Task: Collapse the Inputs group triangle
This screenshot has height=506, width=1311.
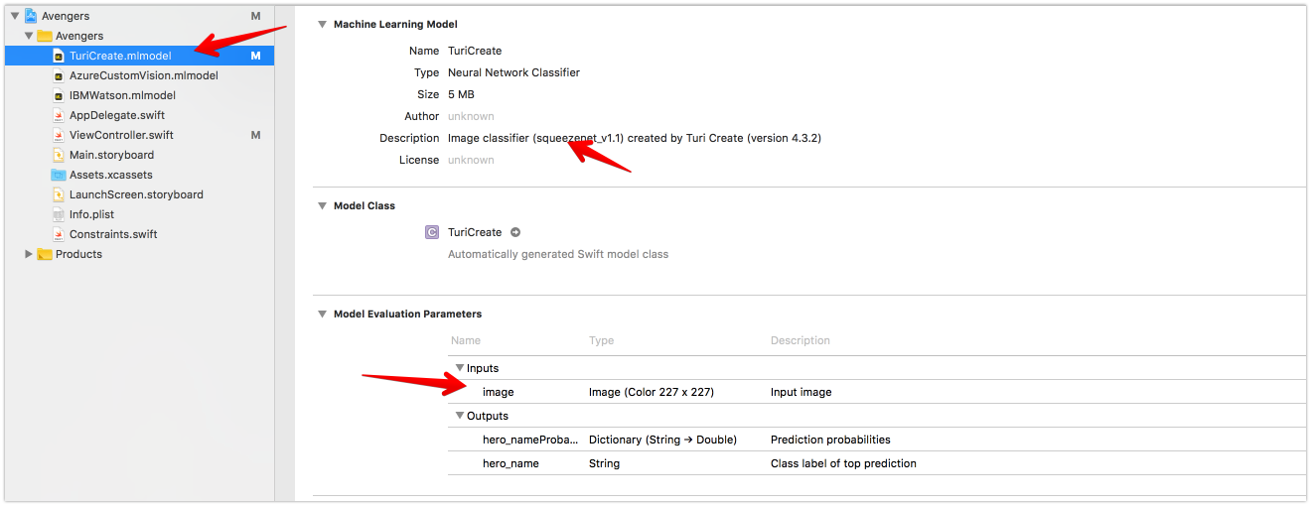Action: (460, 368)
